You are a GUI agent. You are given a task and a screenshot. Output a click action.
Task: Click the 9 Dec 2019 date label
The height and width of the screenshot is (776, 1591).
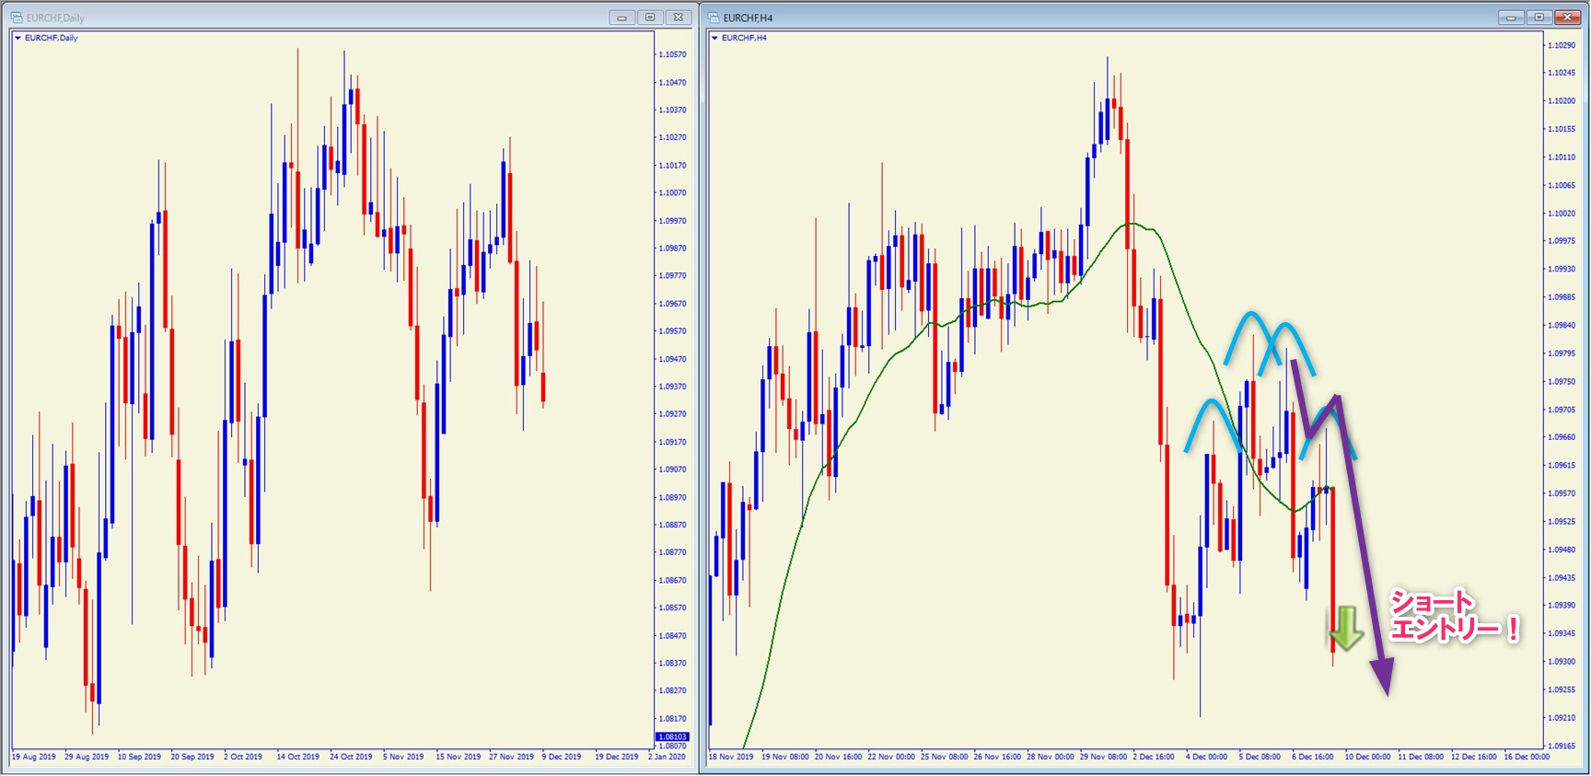click(x=562, y=758)
